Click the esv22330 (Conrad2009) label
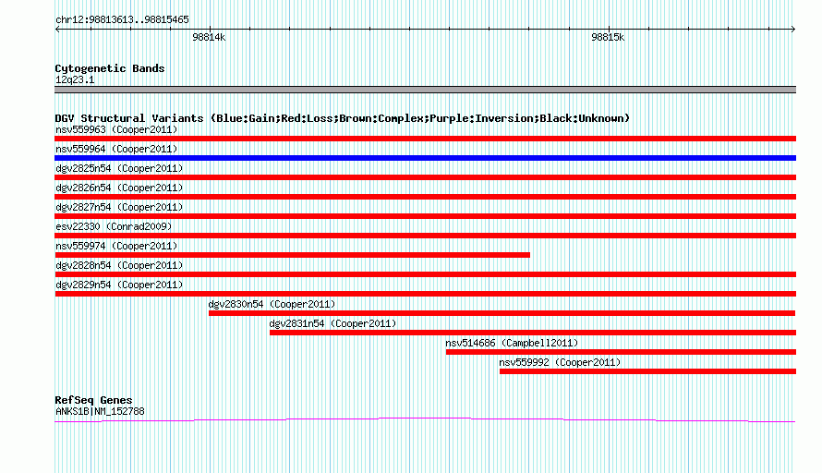The image size is (822, 473). click(x=114, y=226)
